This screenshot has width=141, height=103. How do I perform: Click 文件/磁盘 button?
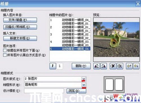[20, 20]
